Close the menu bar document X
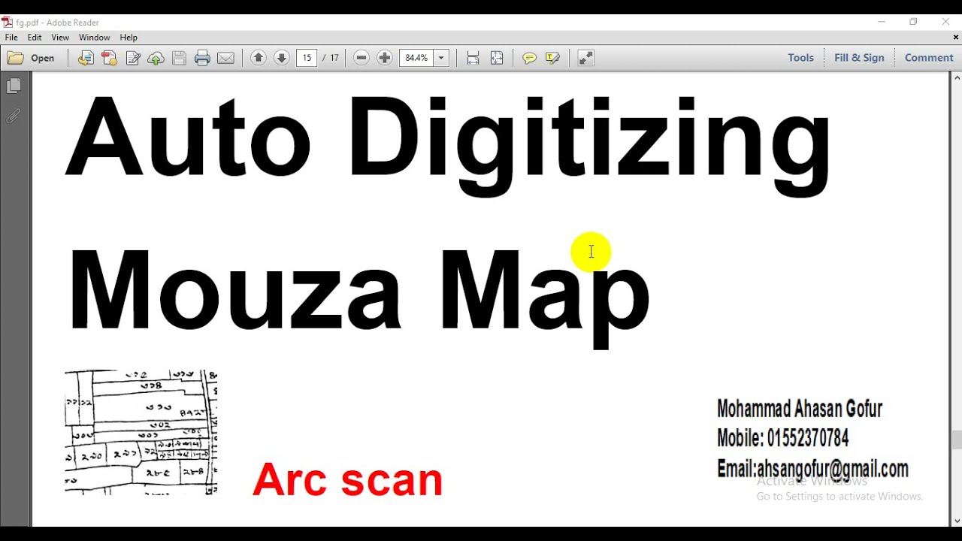The height and width of the screenshot is (541, 962). click(956, 38)
